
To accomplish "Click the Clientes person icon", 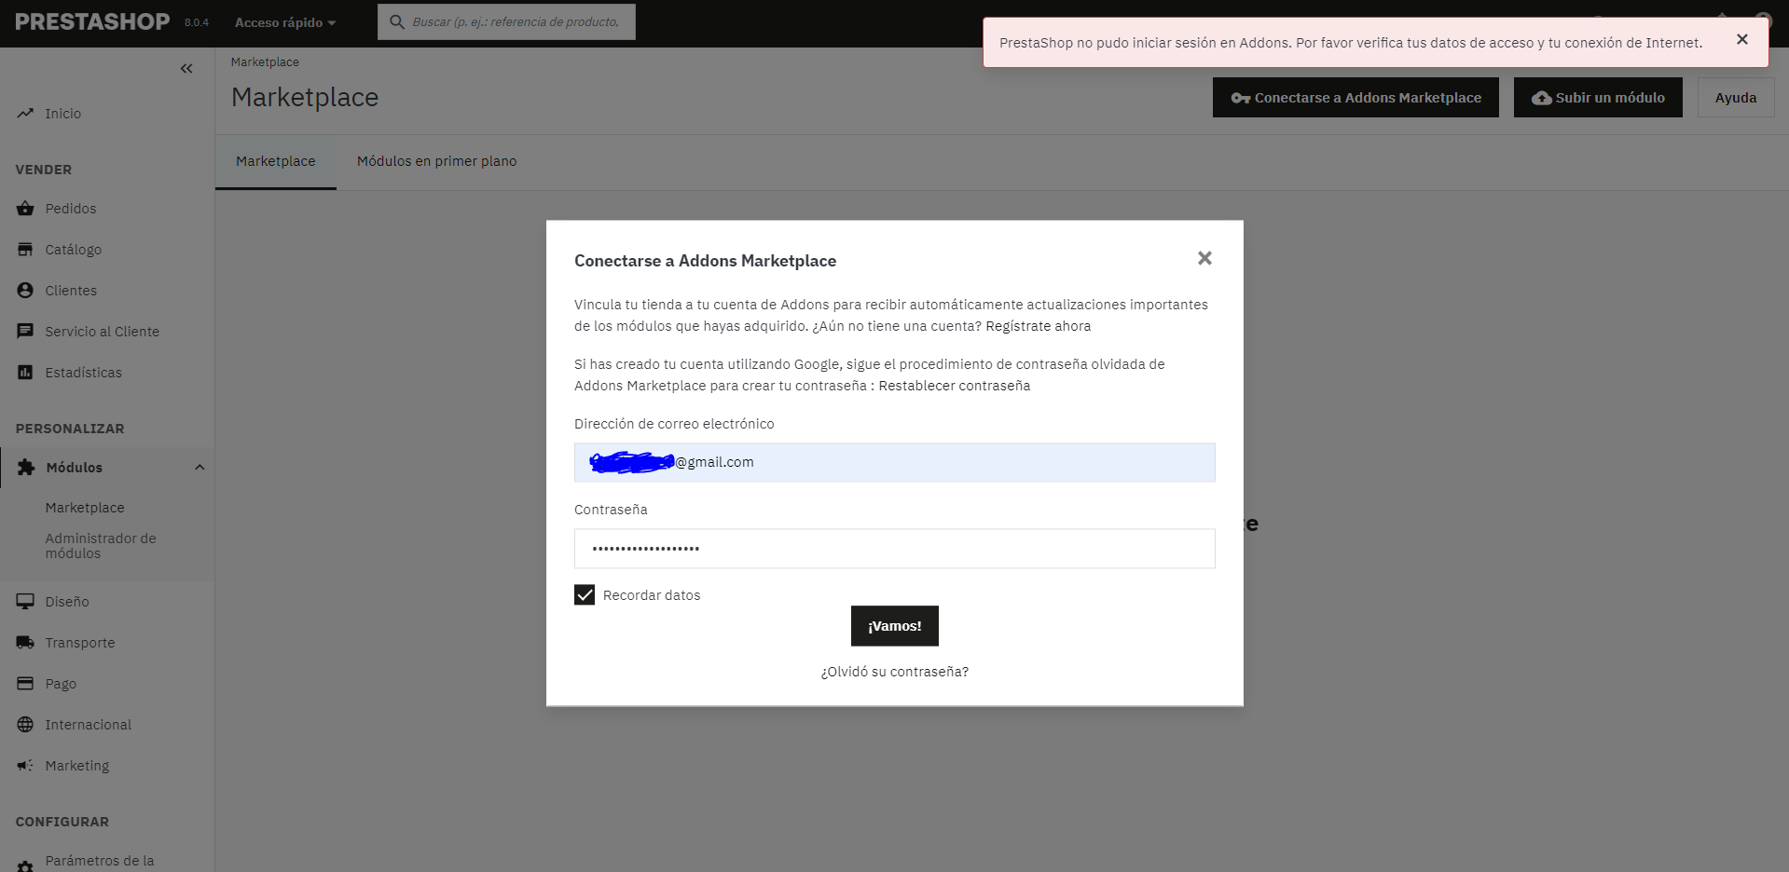I will tap(25, 290).
